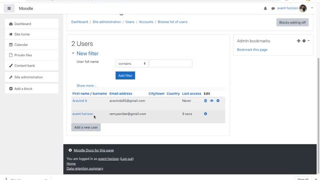Open the messages chat icon

273,8
